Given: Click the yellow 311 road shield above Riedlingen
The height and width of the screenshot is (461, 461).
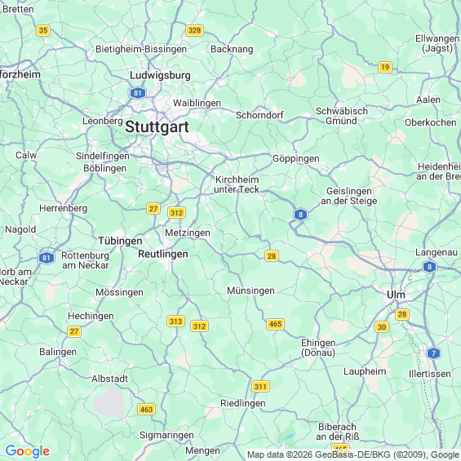Looking at the screenshot, I should pyautogui.click(x=261, y=386).
